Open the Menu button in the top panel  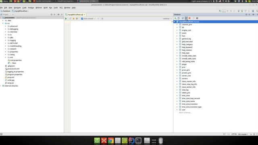4,1
